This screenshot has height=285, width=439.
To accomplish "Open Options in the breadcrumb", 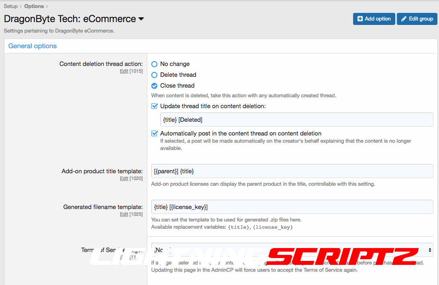I will [34, 6].
